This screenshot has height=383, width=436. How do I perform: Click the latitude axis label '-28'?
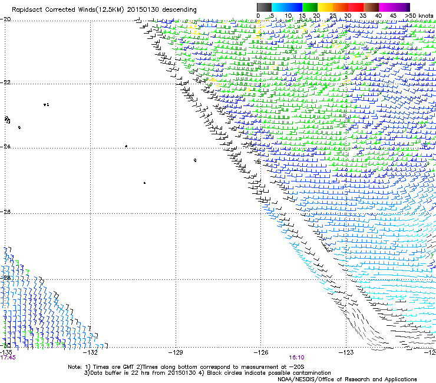(x=5, y=278)
